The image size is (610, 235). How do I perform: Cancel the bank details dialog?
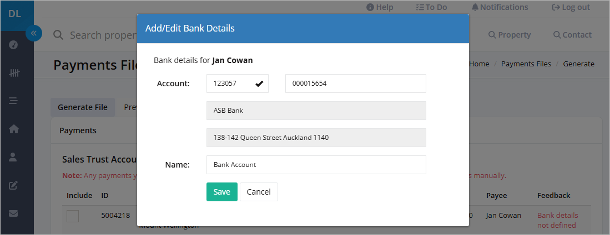pyautogui.click(x=259, y=192)
